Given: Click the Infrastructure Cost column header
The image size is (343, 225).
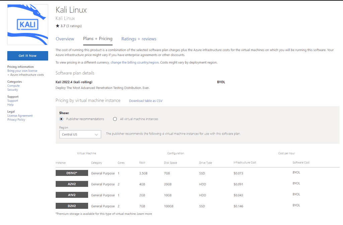Looking at the screenshot, I should click(x=245, y=162).
